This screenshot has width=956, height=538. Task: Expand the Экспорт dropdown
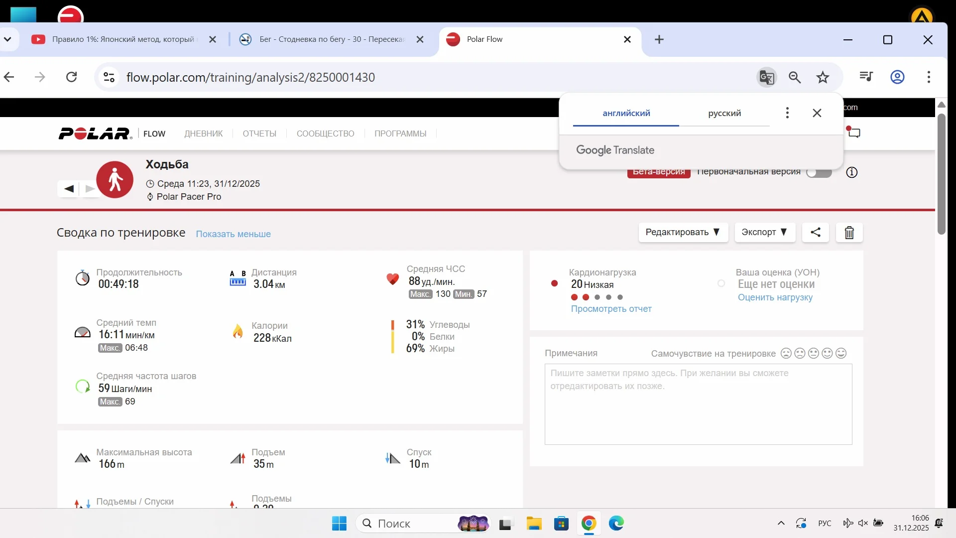764,232
